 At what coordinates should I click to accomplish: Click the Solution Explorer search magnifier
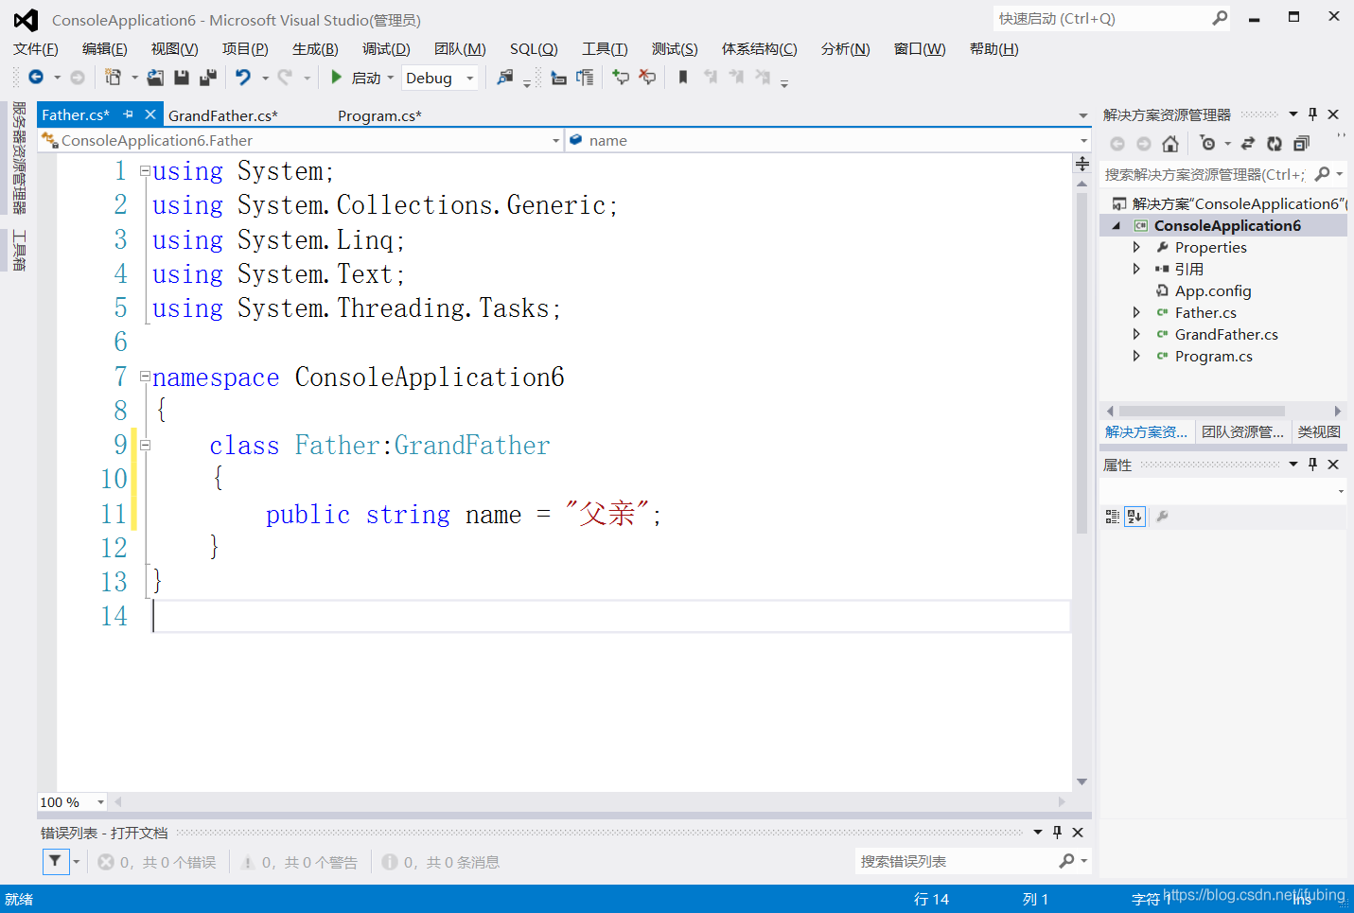pyautogui.click(x=1323, y=174)
